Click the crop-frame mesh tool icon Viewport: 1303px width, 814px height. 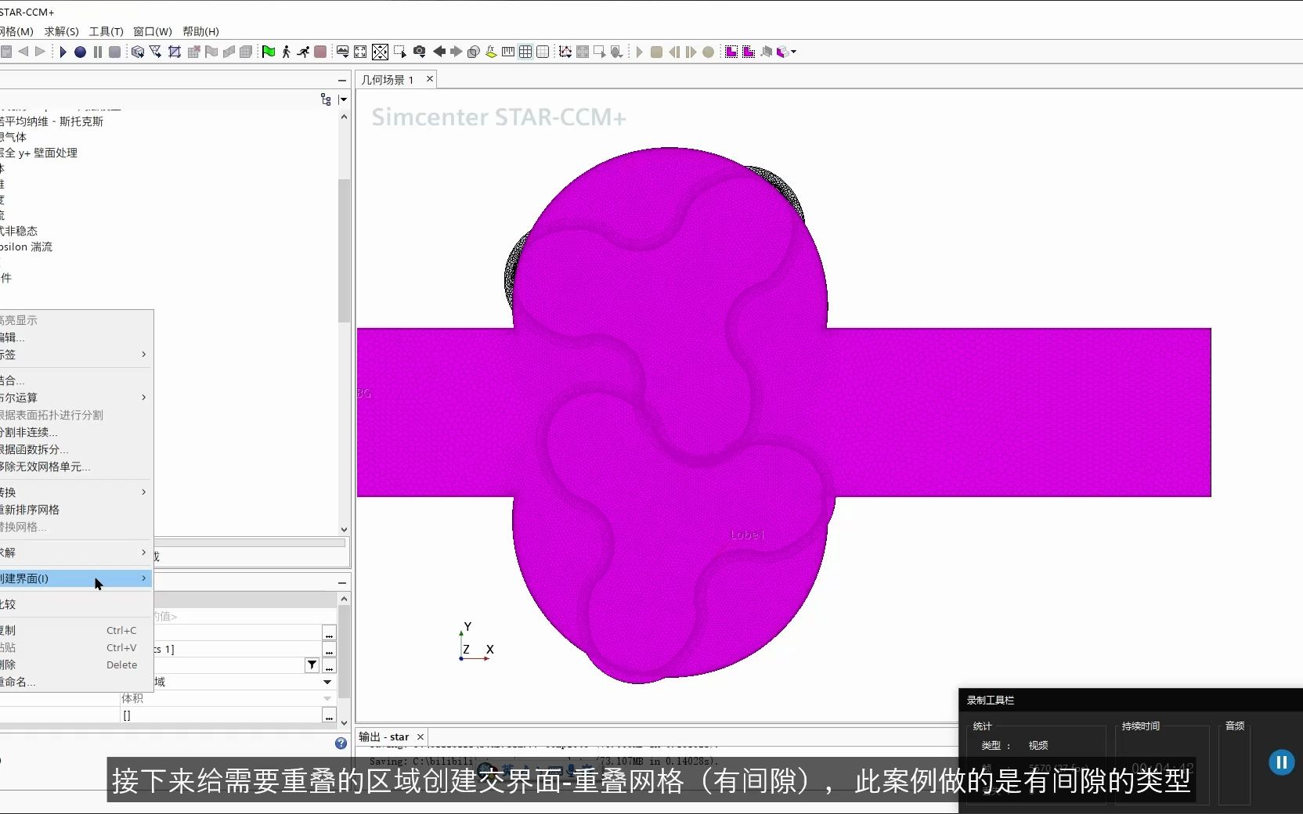click(175, 52)
